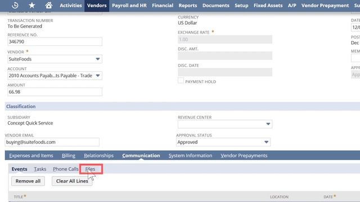Image resolution: width=360 pixels, height=202 pixels.
Task: Click the Location column header
Action: [x=279, y=197]
